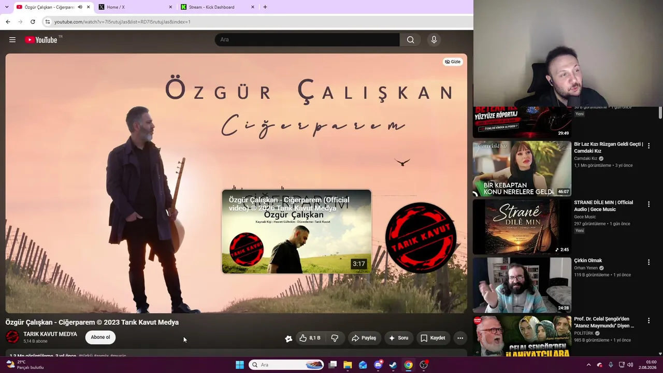Open the Gece Music channel link

(x=585, y=217)
